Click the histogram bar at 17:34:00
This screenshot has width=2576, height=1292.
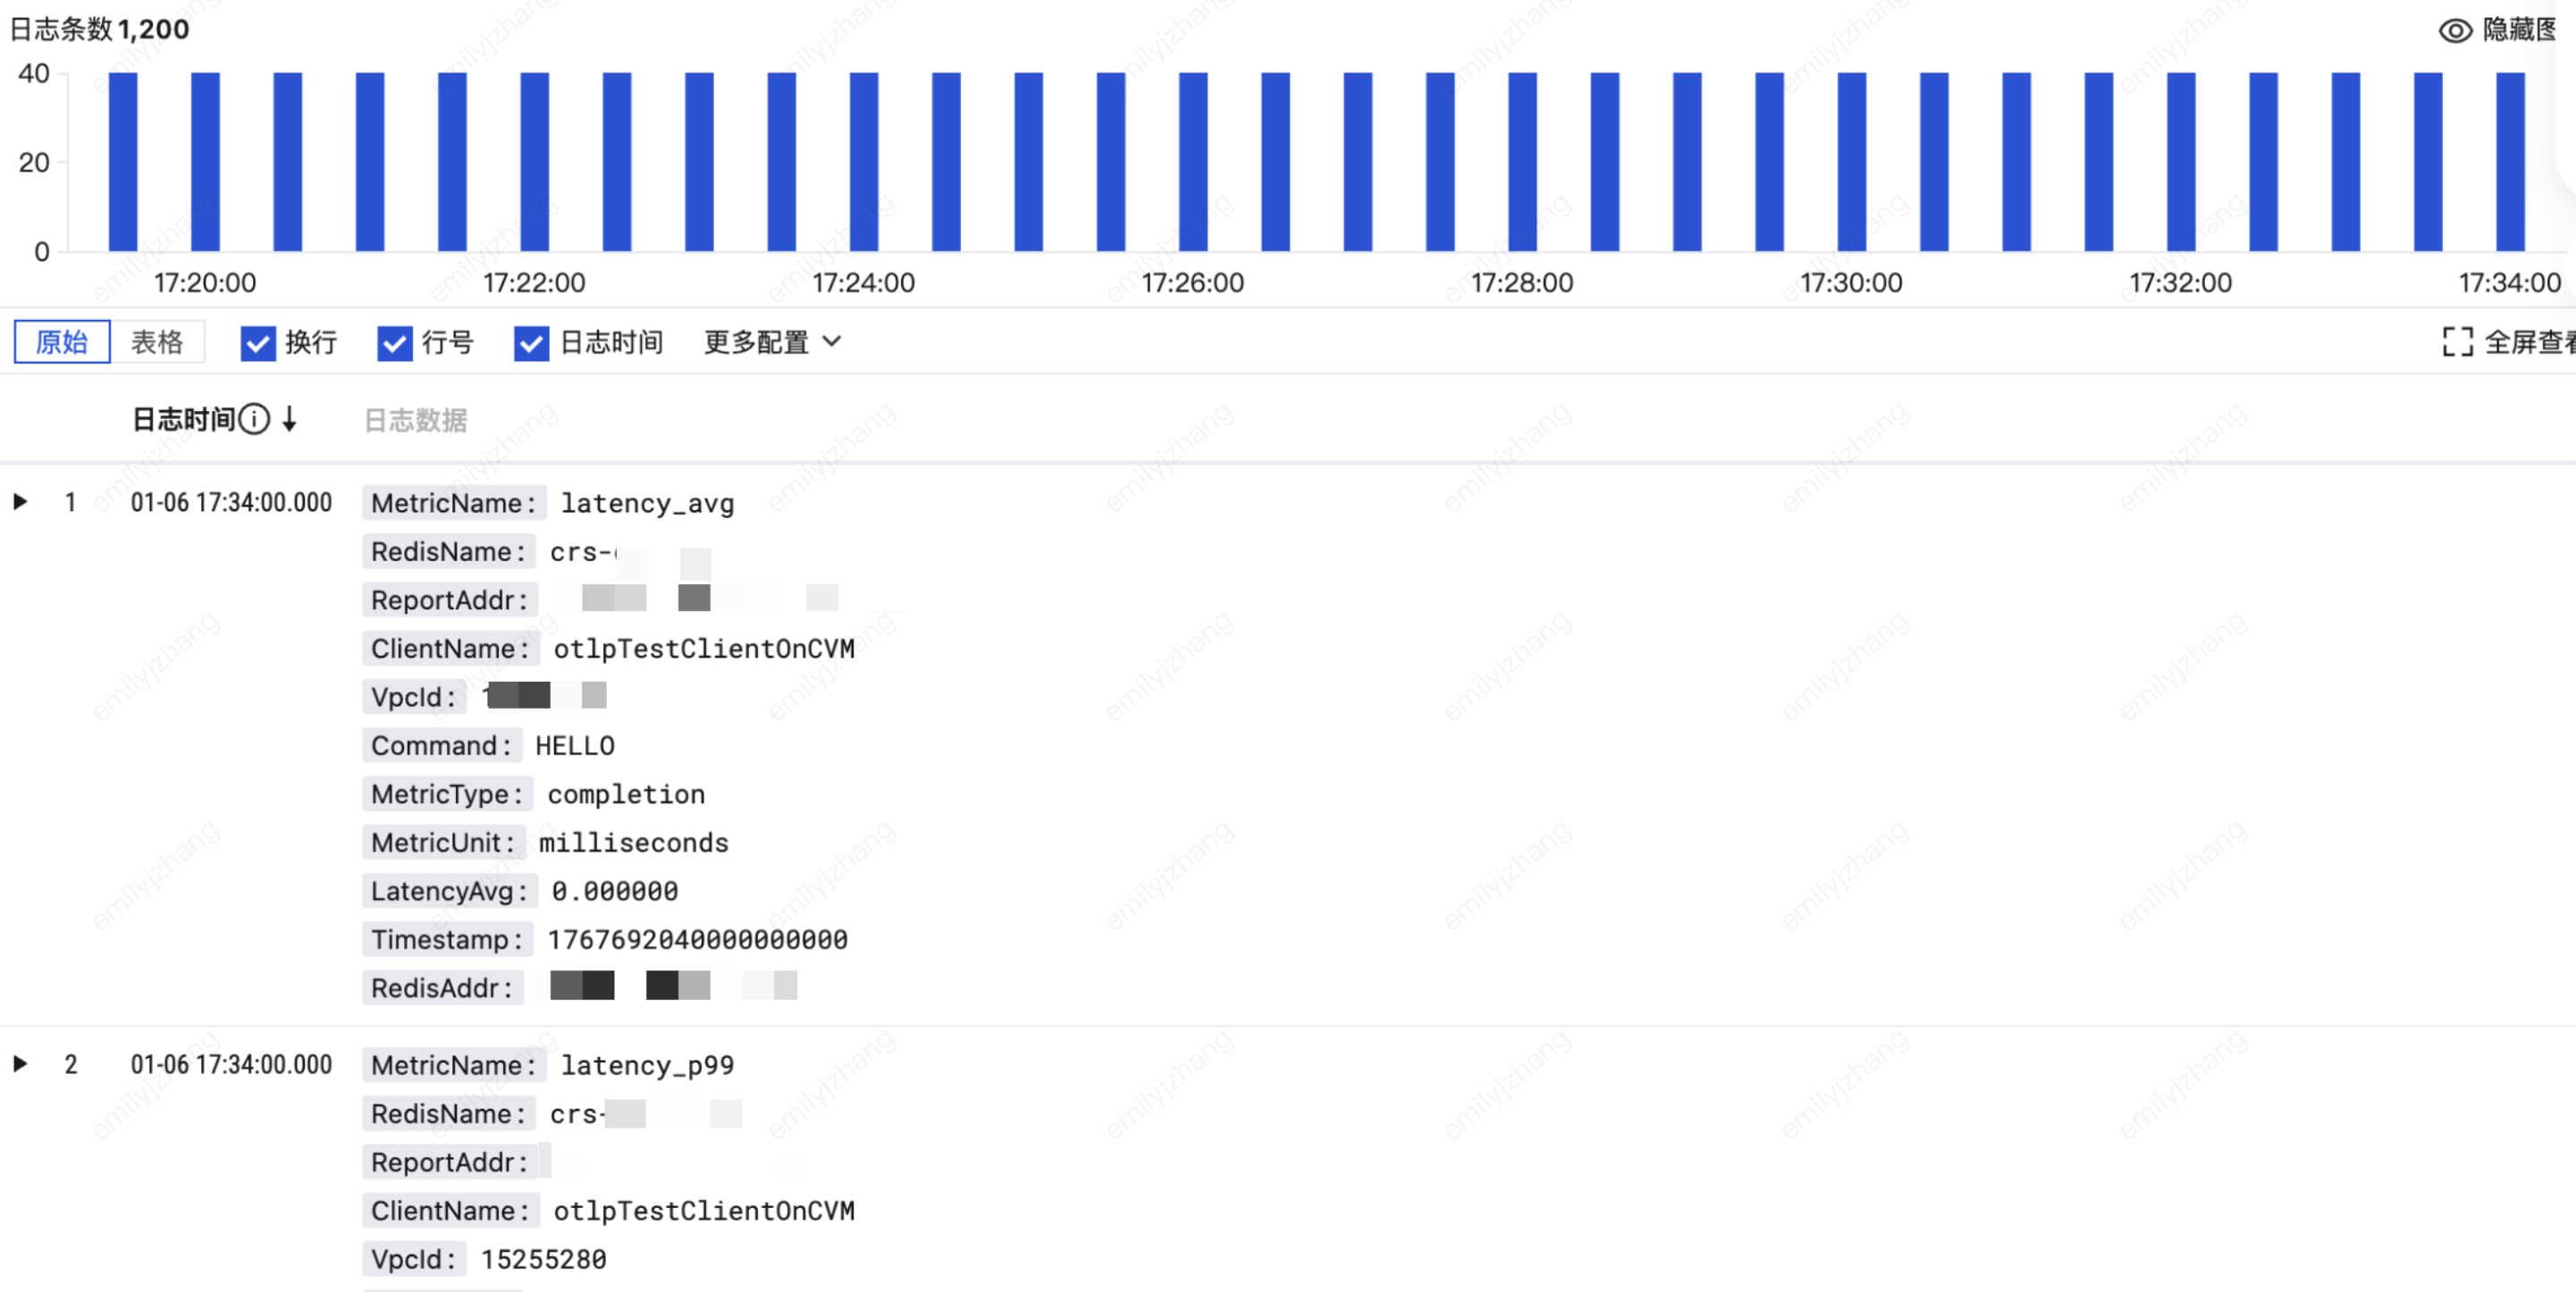pyautogui.click(x=2510, y=160)
